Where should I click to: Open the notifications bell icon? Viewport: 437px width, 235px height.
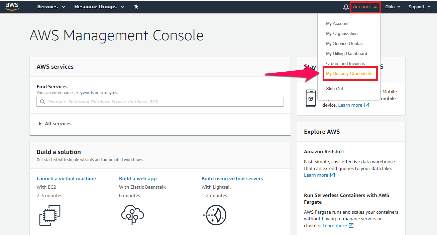346,7
